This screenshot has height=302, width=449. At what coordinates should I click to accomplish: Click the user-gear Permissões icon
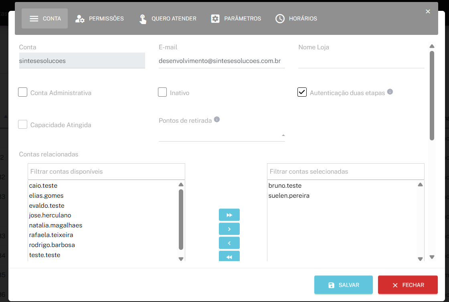(80, 19)
